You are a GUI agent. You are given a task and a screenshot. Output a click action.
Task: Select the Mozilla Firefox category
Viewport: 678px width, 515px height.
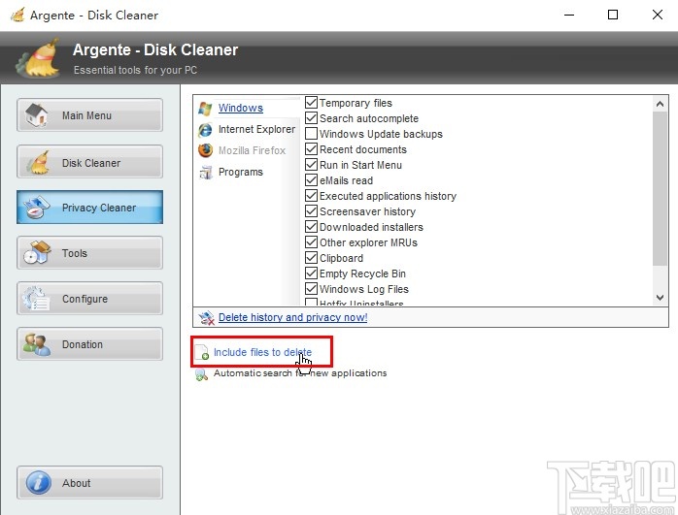[252, 150]
